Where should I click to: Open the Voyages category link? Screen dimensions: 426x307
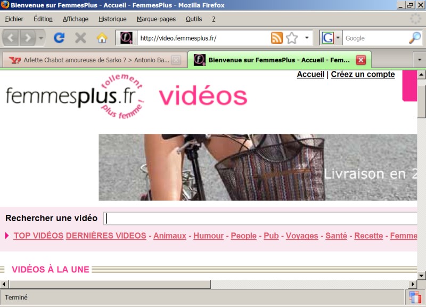coord(302,236)
